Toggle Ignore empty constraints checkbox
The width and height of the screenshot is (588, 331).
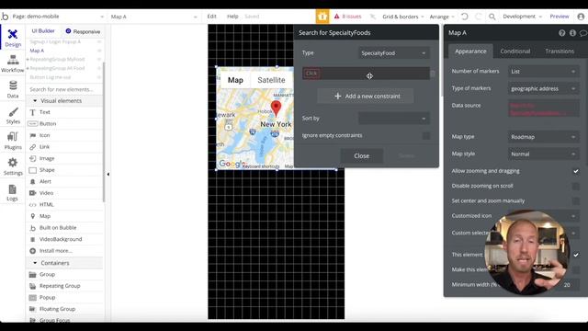point(426,135)
